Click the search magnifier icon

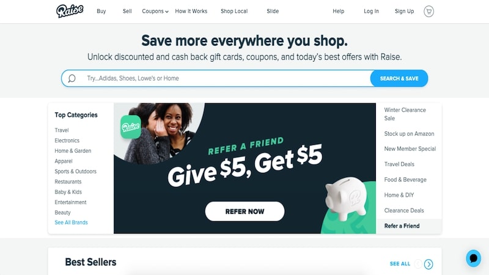tap(72, 78)
